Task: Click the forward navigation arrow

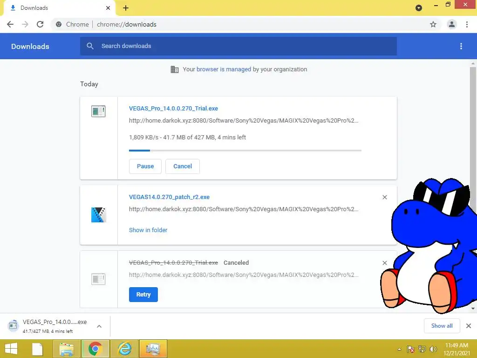Action: coord(25,24)
